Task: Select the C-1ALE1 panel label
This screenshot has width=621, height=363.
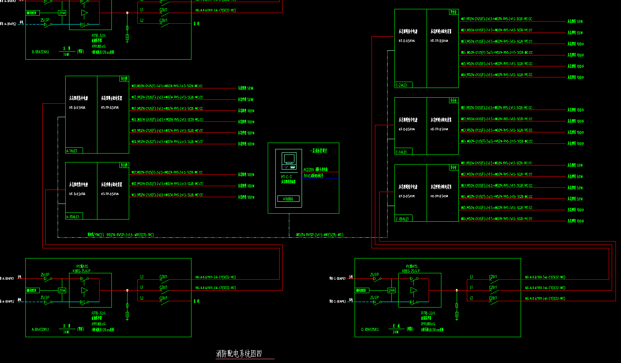Action: click(x=401, y=152)
